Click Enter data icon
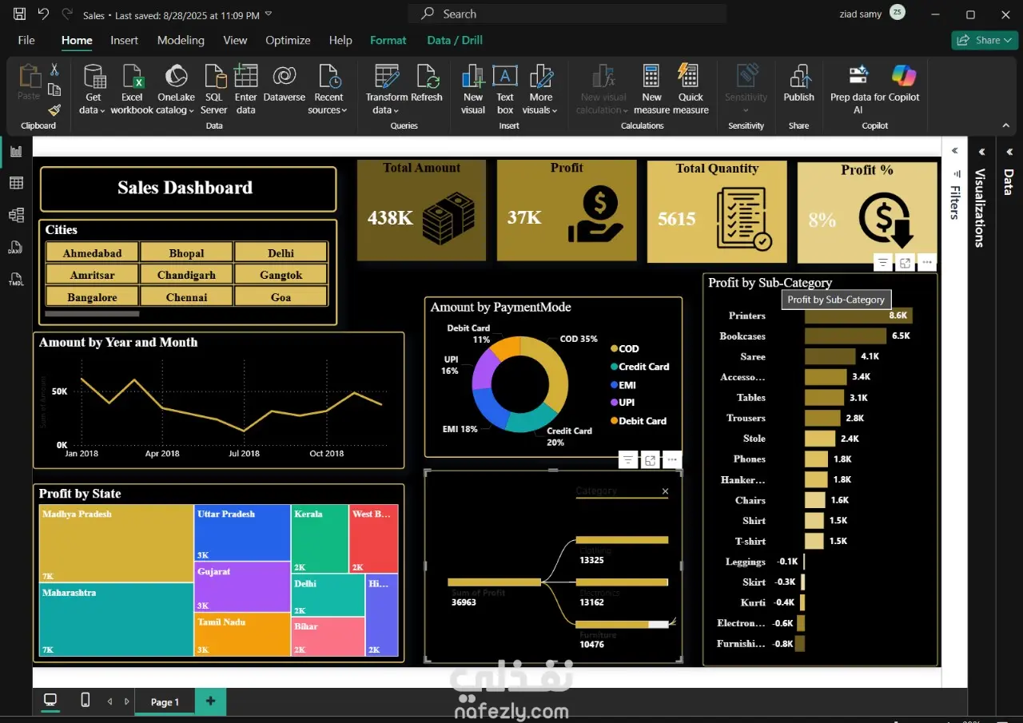This screenshot has width=1023, height=723. pos(246,89)
